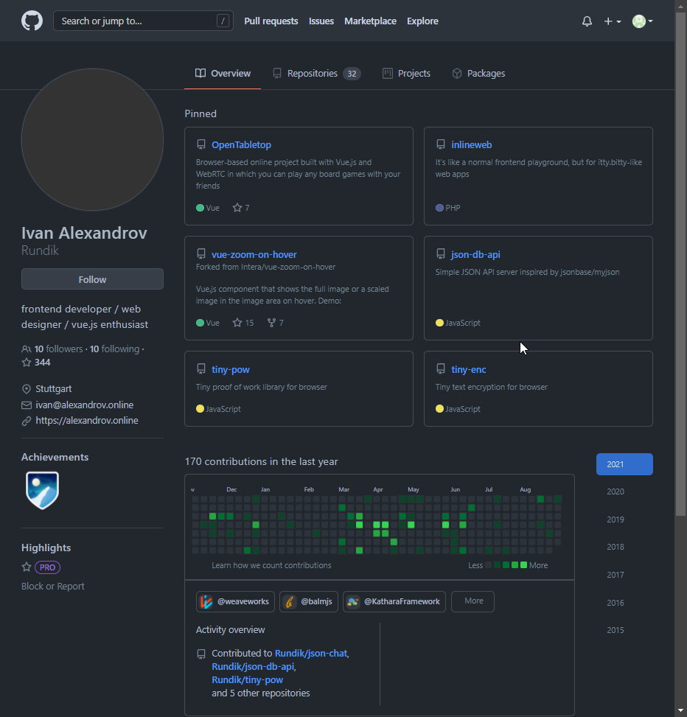Open the plus create-new dropdown
Screen dimensions: 687x717
click(x=612, y=21)
